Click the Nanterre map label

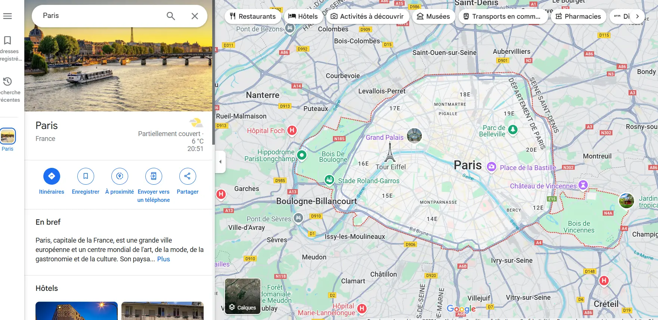point(263,95)
